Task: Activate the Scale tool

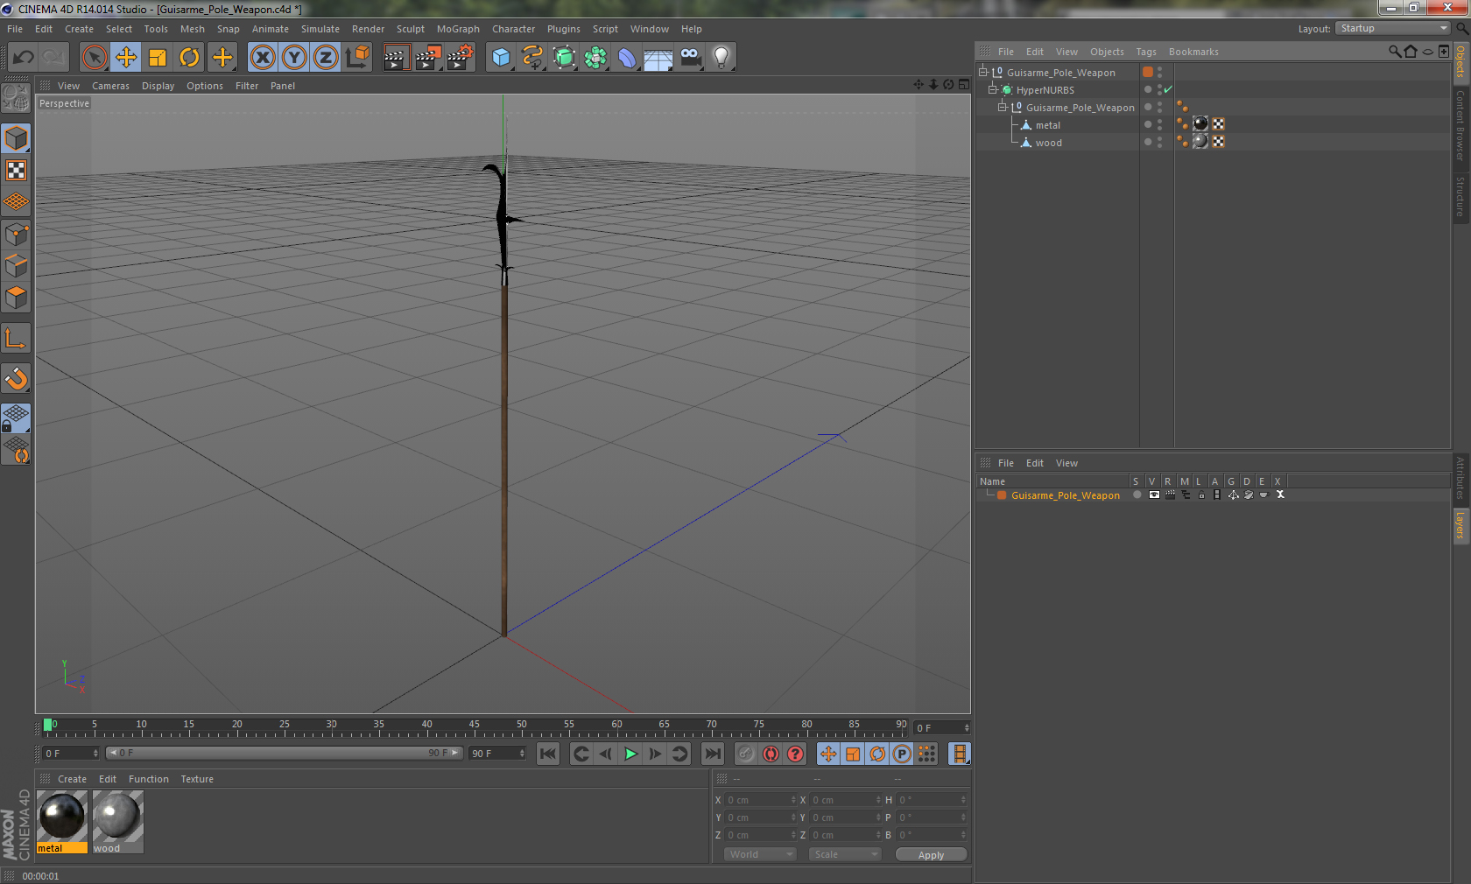Action: pyautogui.click(x=158, y=58)
